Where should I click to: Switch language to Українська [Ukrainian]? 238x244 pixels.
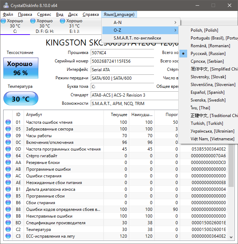(x=212, y=131)
